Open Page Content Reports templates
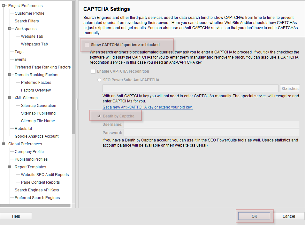305x225 pixels. (41, 182)
